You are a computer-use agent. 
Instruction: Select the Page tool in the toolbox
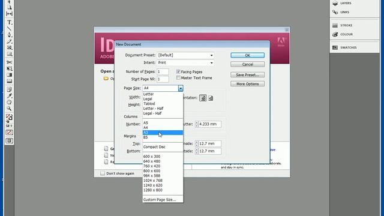tap(10, 7)
